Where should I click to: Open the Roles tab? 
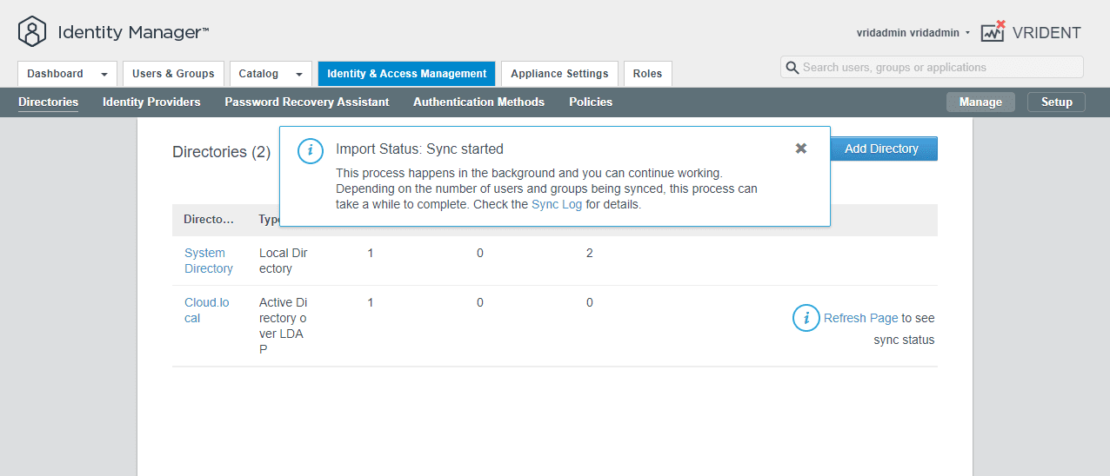(647, 74)
